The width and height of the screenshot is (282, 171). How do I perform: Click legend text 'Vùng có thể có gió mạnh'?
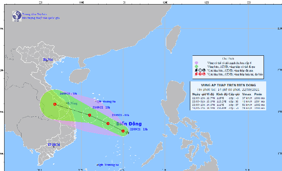point(229,63)
